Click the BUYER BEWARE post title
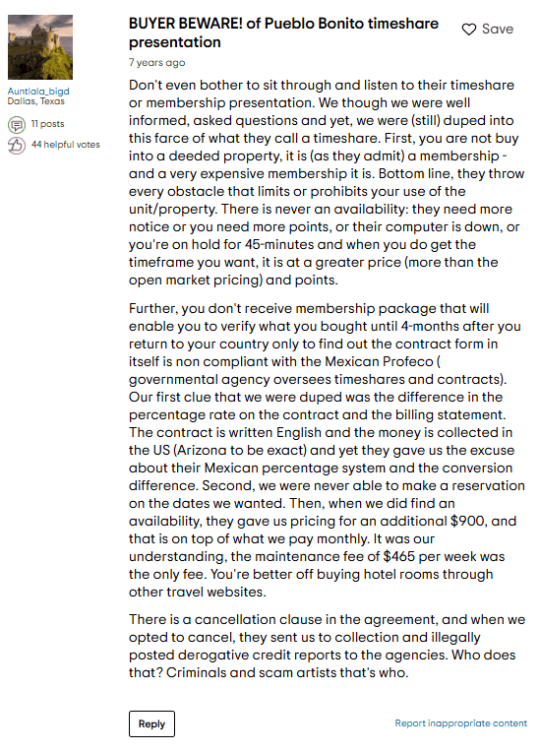Image resolution: width=540 pixels, height=752 pixels. point(283,32)
